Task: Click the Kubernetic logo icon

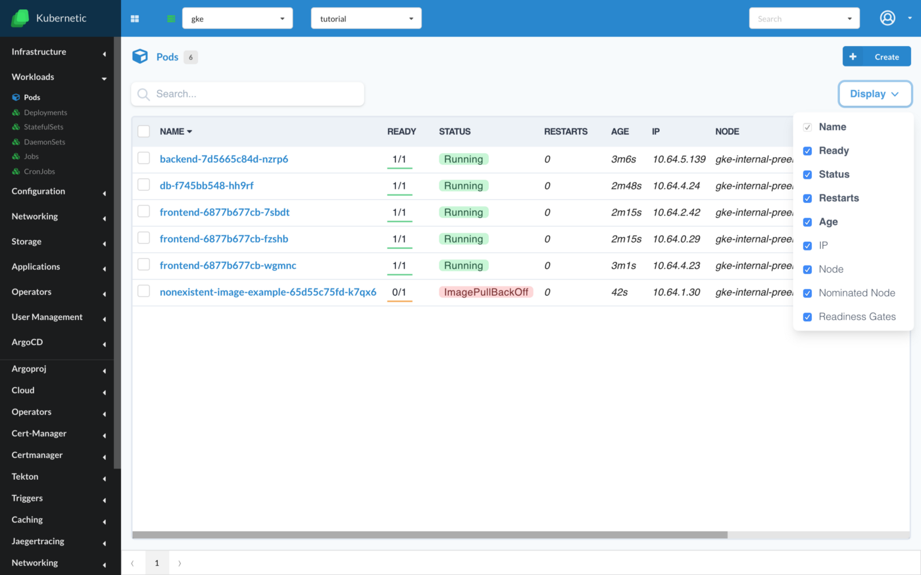Action: tap(20, 18)
